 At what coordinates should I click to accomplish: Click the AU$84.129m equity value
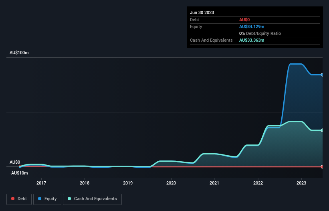point(252,26)
